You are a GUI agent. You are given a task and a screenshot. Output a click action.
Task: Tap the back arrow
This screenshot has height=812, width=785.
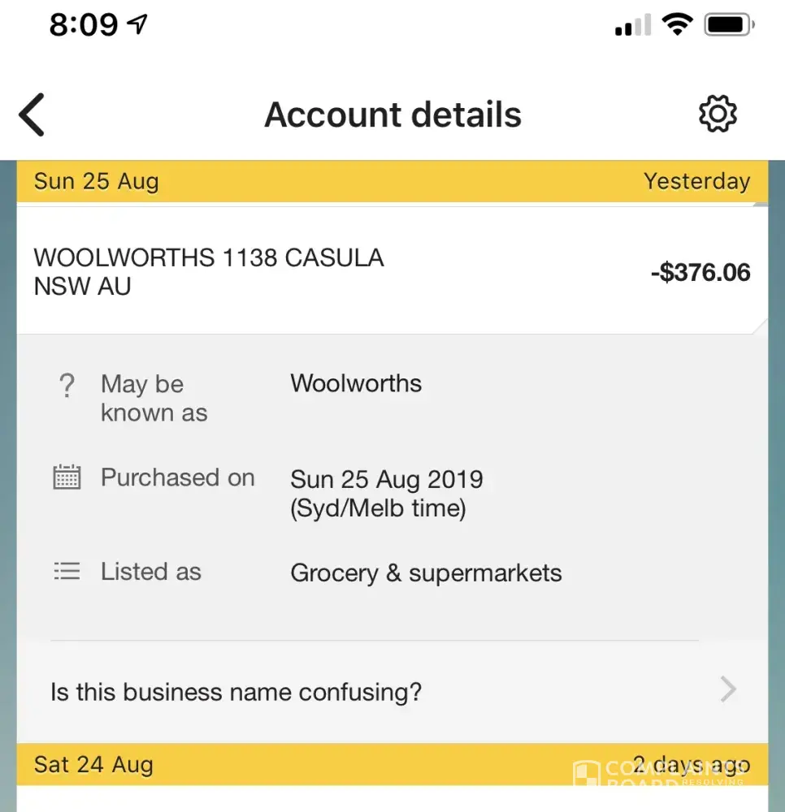coord(33,114)
